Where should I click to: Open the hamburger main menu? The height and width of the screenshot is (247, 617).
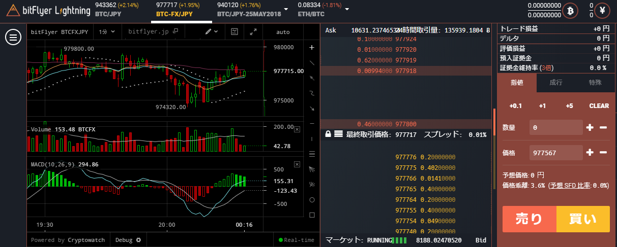(13, 36)
